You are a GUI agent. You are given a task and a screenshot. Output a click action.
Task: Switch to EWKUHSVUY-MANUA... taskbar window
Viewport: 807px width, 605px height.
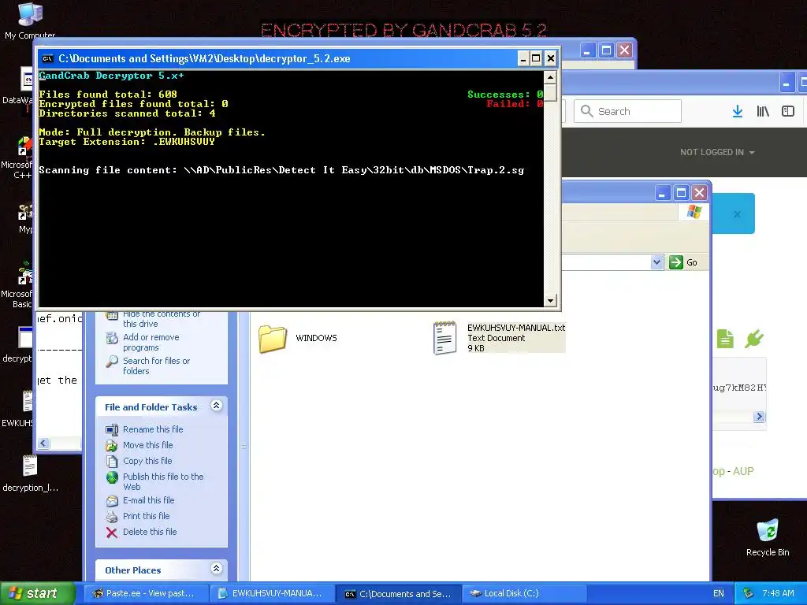(x=272, y=594)
